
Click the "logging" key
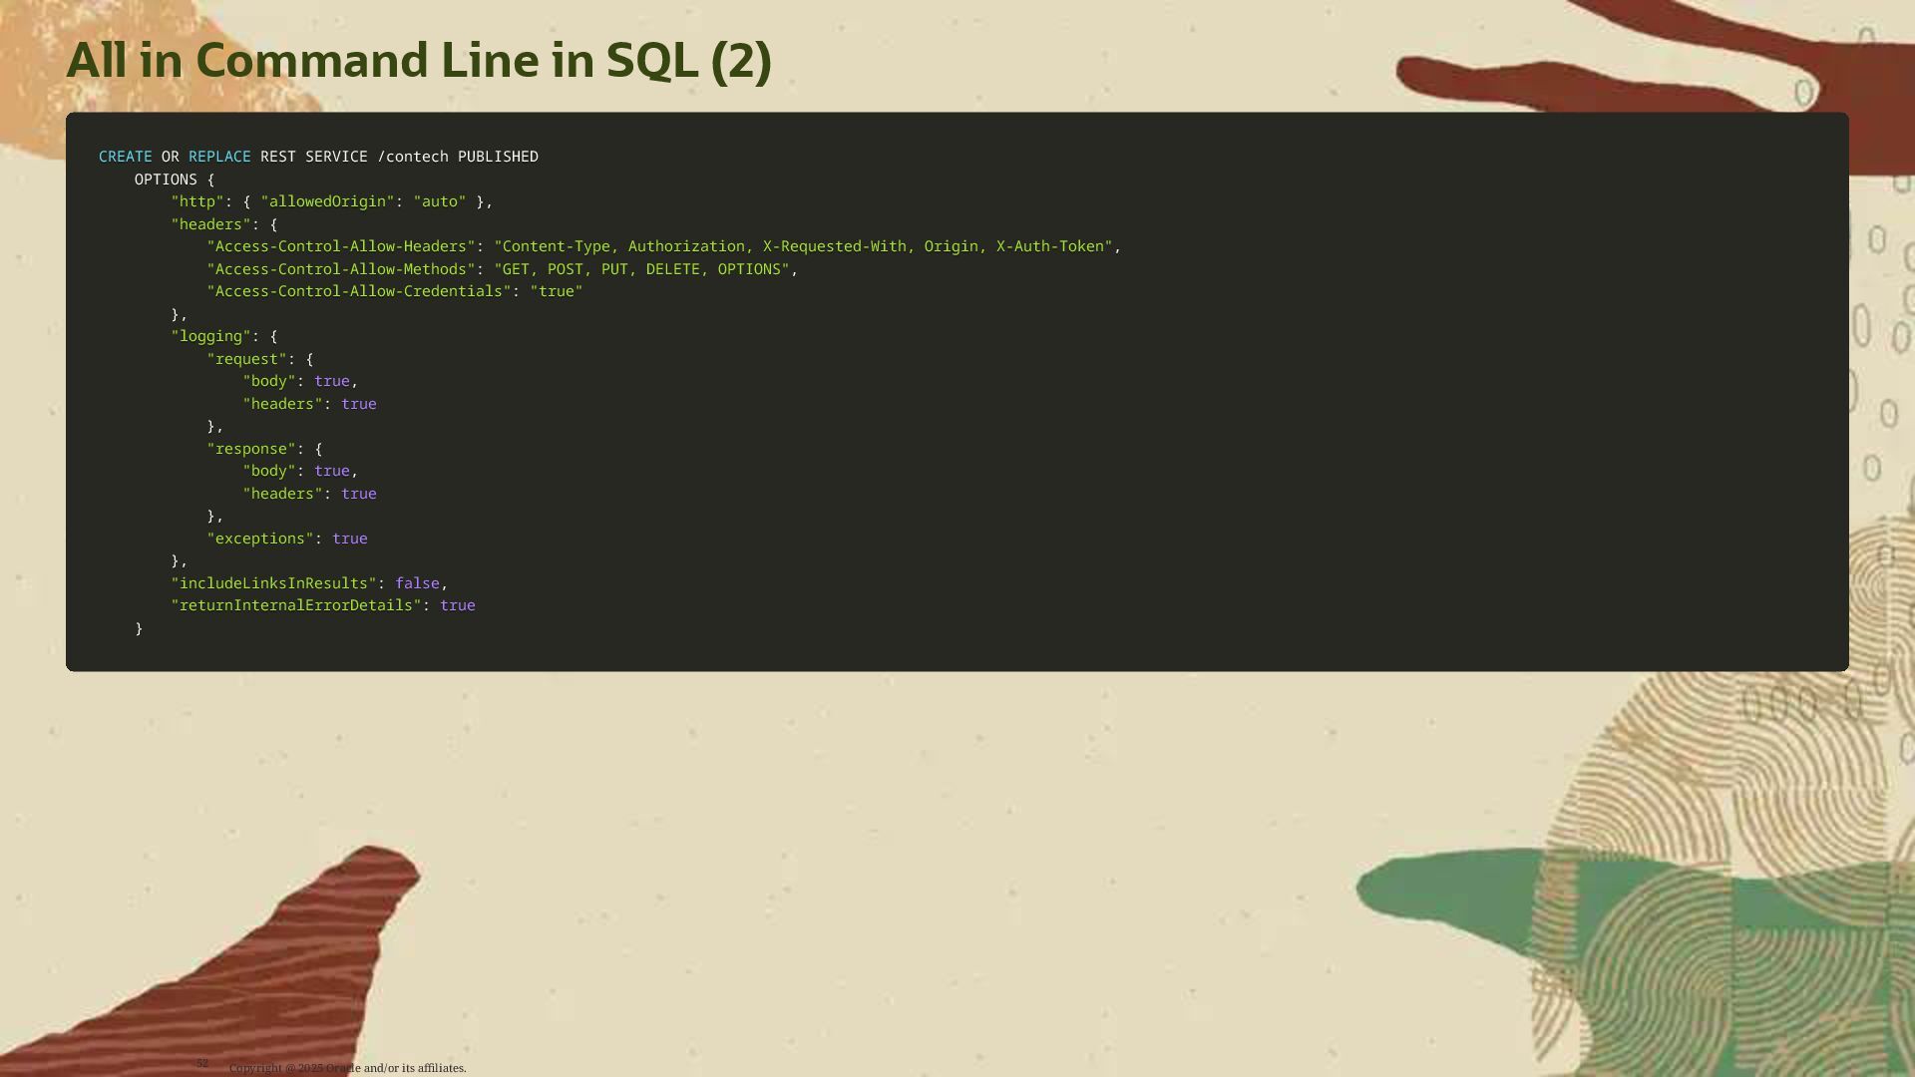click(210, 336)
